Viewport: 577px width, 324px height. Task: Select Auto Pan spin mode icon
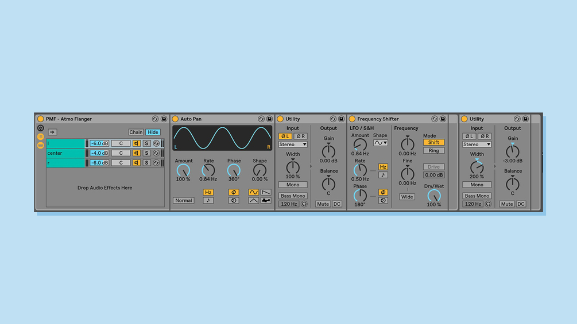point(234,201)
